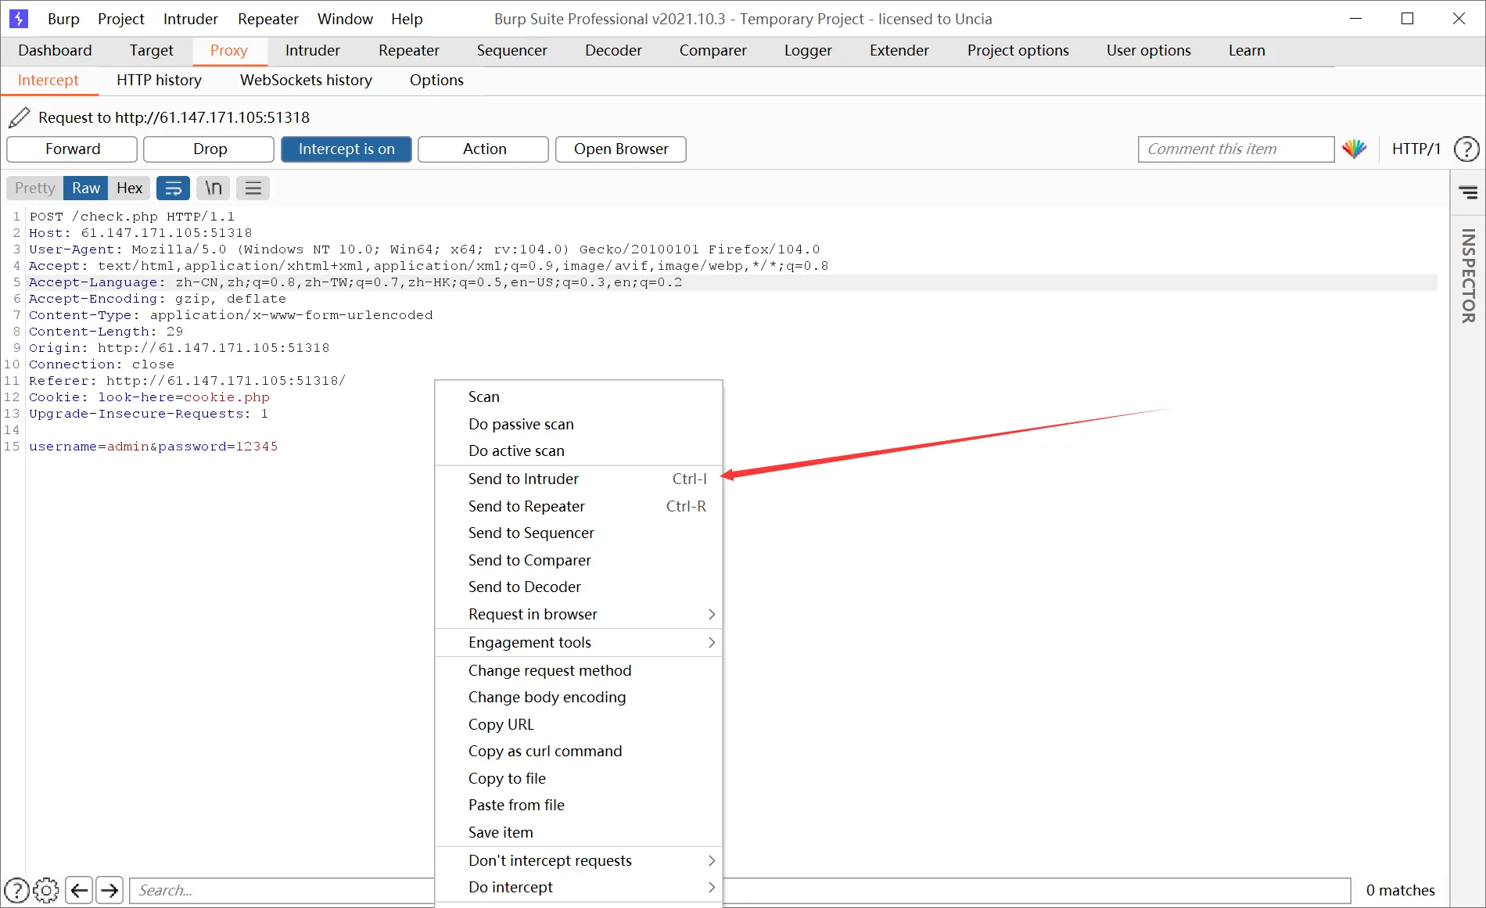
Task: Open the proxy Options tab
Action: [436, 80]
